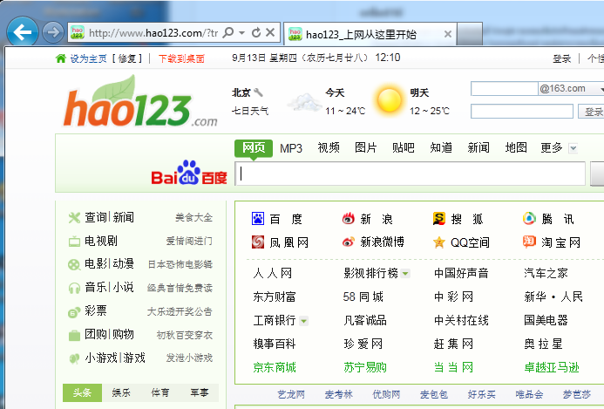The image size is (604, 409).
Task: Click the browser back arrow button
Action: [21, 32]
